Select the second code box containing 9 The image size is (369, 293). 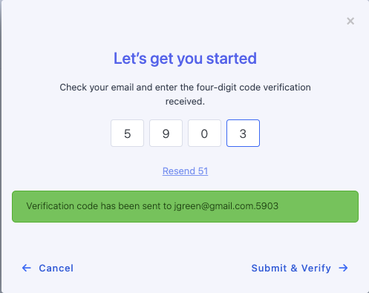click(166, 134)
